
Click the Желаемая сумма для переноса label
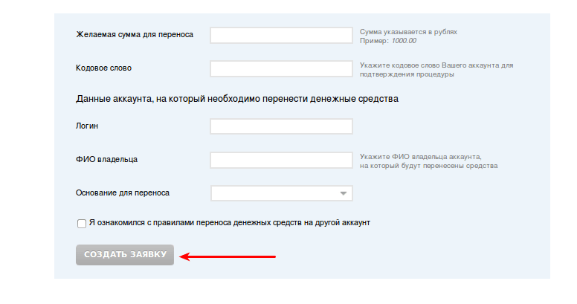(135, 35)
